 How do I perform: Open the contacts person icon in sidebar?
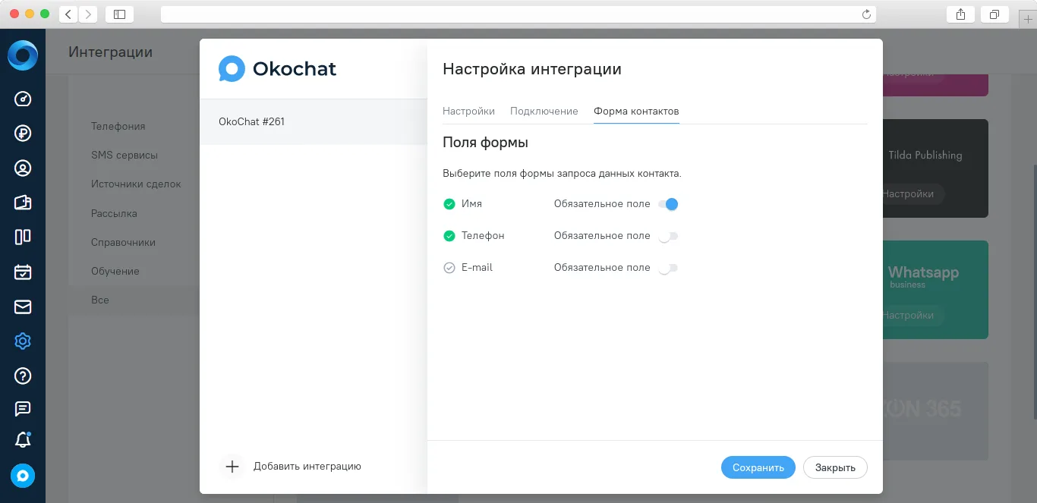[23, 168]
